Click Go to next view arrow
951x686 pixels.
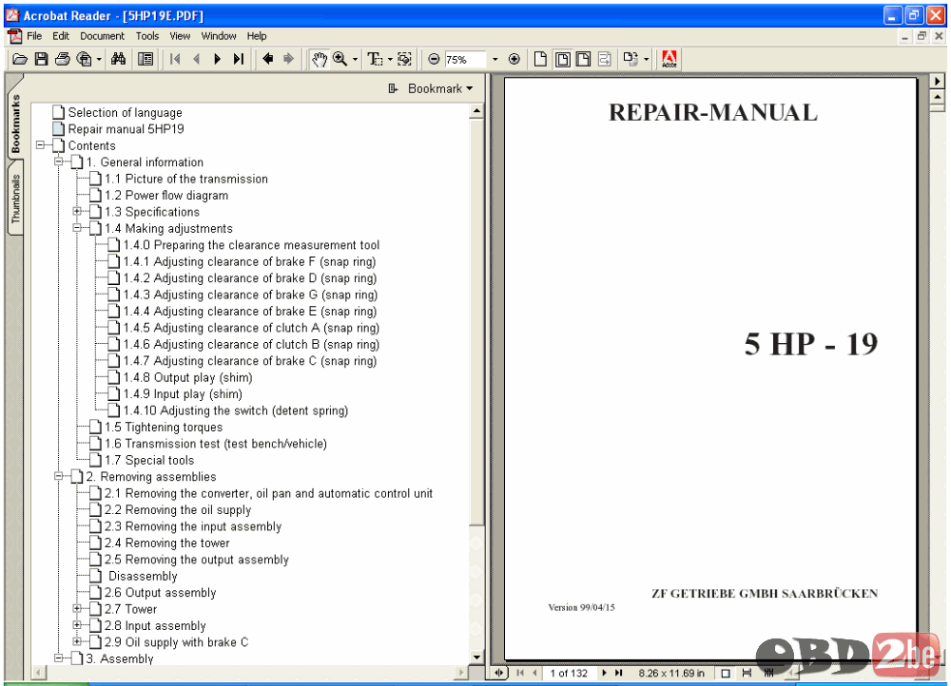[x=289, y=59]
